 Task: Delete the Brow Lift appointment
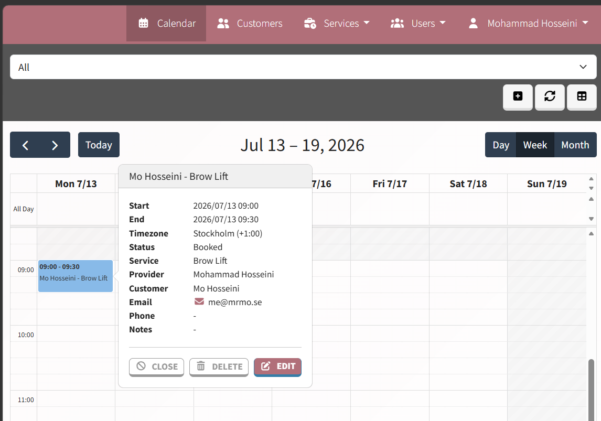click(219, 366)
